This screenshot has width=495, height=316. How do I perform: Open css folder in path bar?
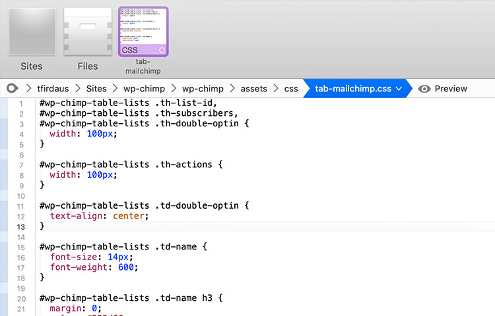291,88
